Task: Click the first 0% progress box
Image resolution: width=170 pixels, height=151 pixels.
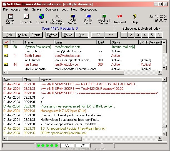Action: 67,145
